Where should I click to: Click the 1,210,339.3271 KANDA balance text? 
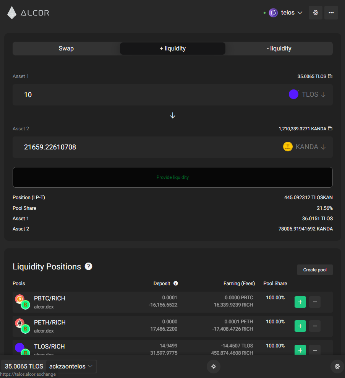point(302,129)
